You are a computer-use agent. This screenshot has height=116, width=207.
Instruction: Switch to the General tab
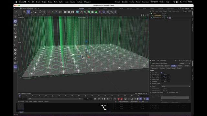(x=167, y=66)
